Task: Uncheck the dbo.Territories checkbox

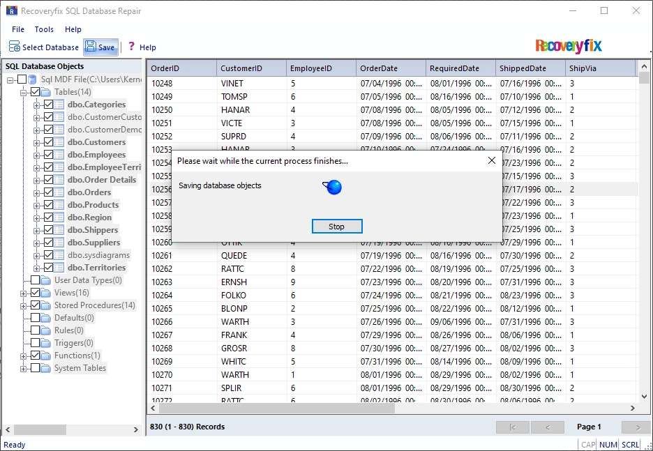Action: [x=48, y=268]
